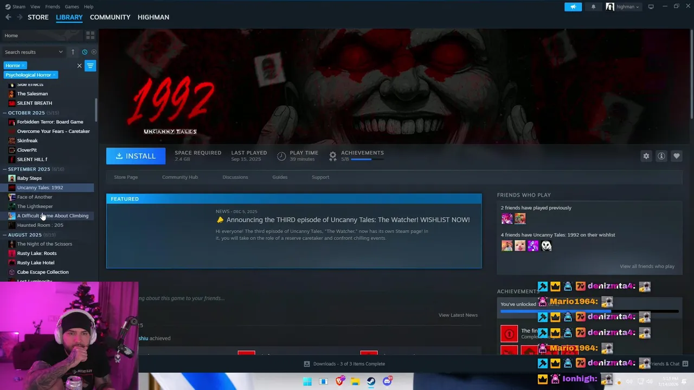Open the Friends & Chat icon
The image size is (694, 390).
(x=685, y=363)
